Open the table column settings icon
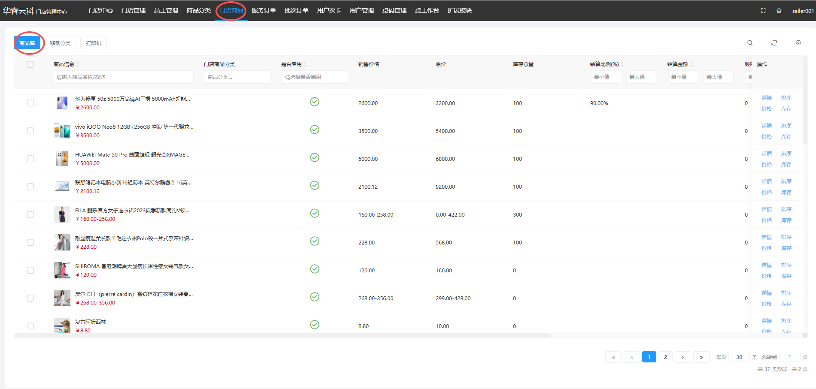This screenshot has height=389, width=816. coord(798,43)
